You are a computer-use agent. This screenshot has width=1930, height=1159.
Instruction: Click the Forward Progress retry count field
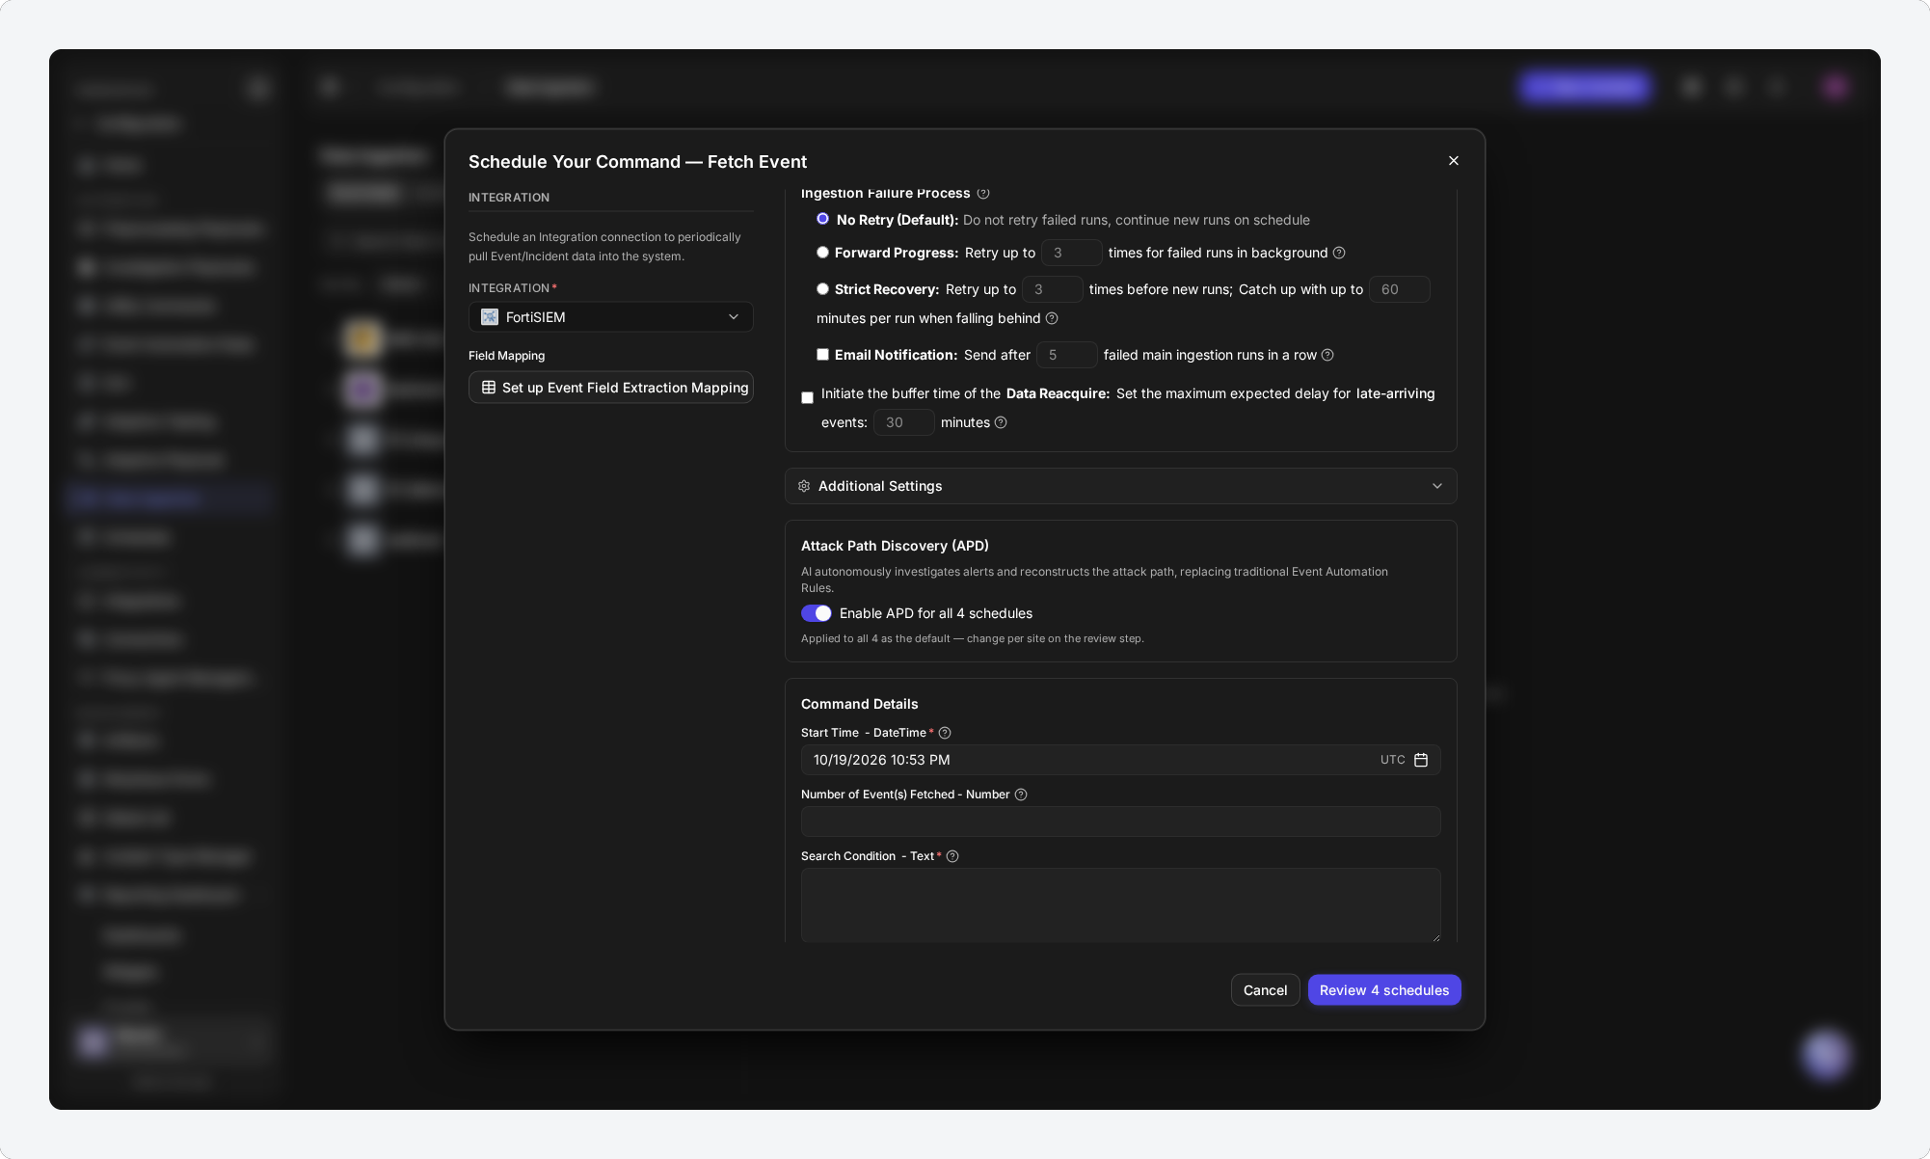click(x=1071, y=253)
